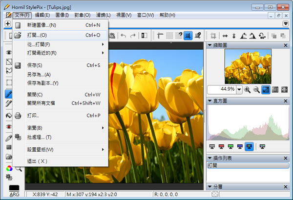Choose 打開...(O) from the file menu
The width and height of the screenshot is (293, 200).
coord(61,35)
